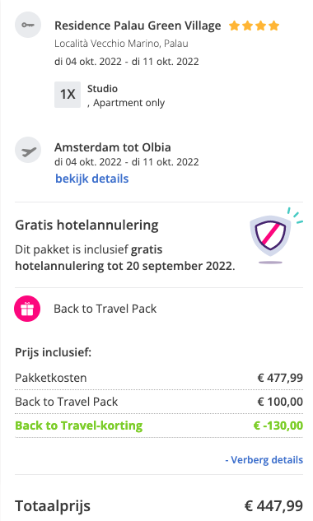Click the Pakketkosten price row
Image resolution: width=313 pixels, height=521 pixels.
(x=159, y=378)
